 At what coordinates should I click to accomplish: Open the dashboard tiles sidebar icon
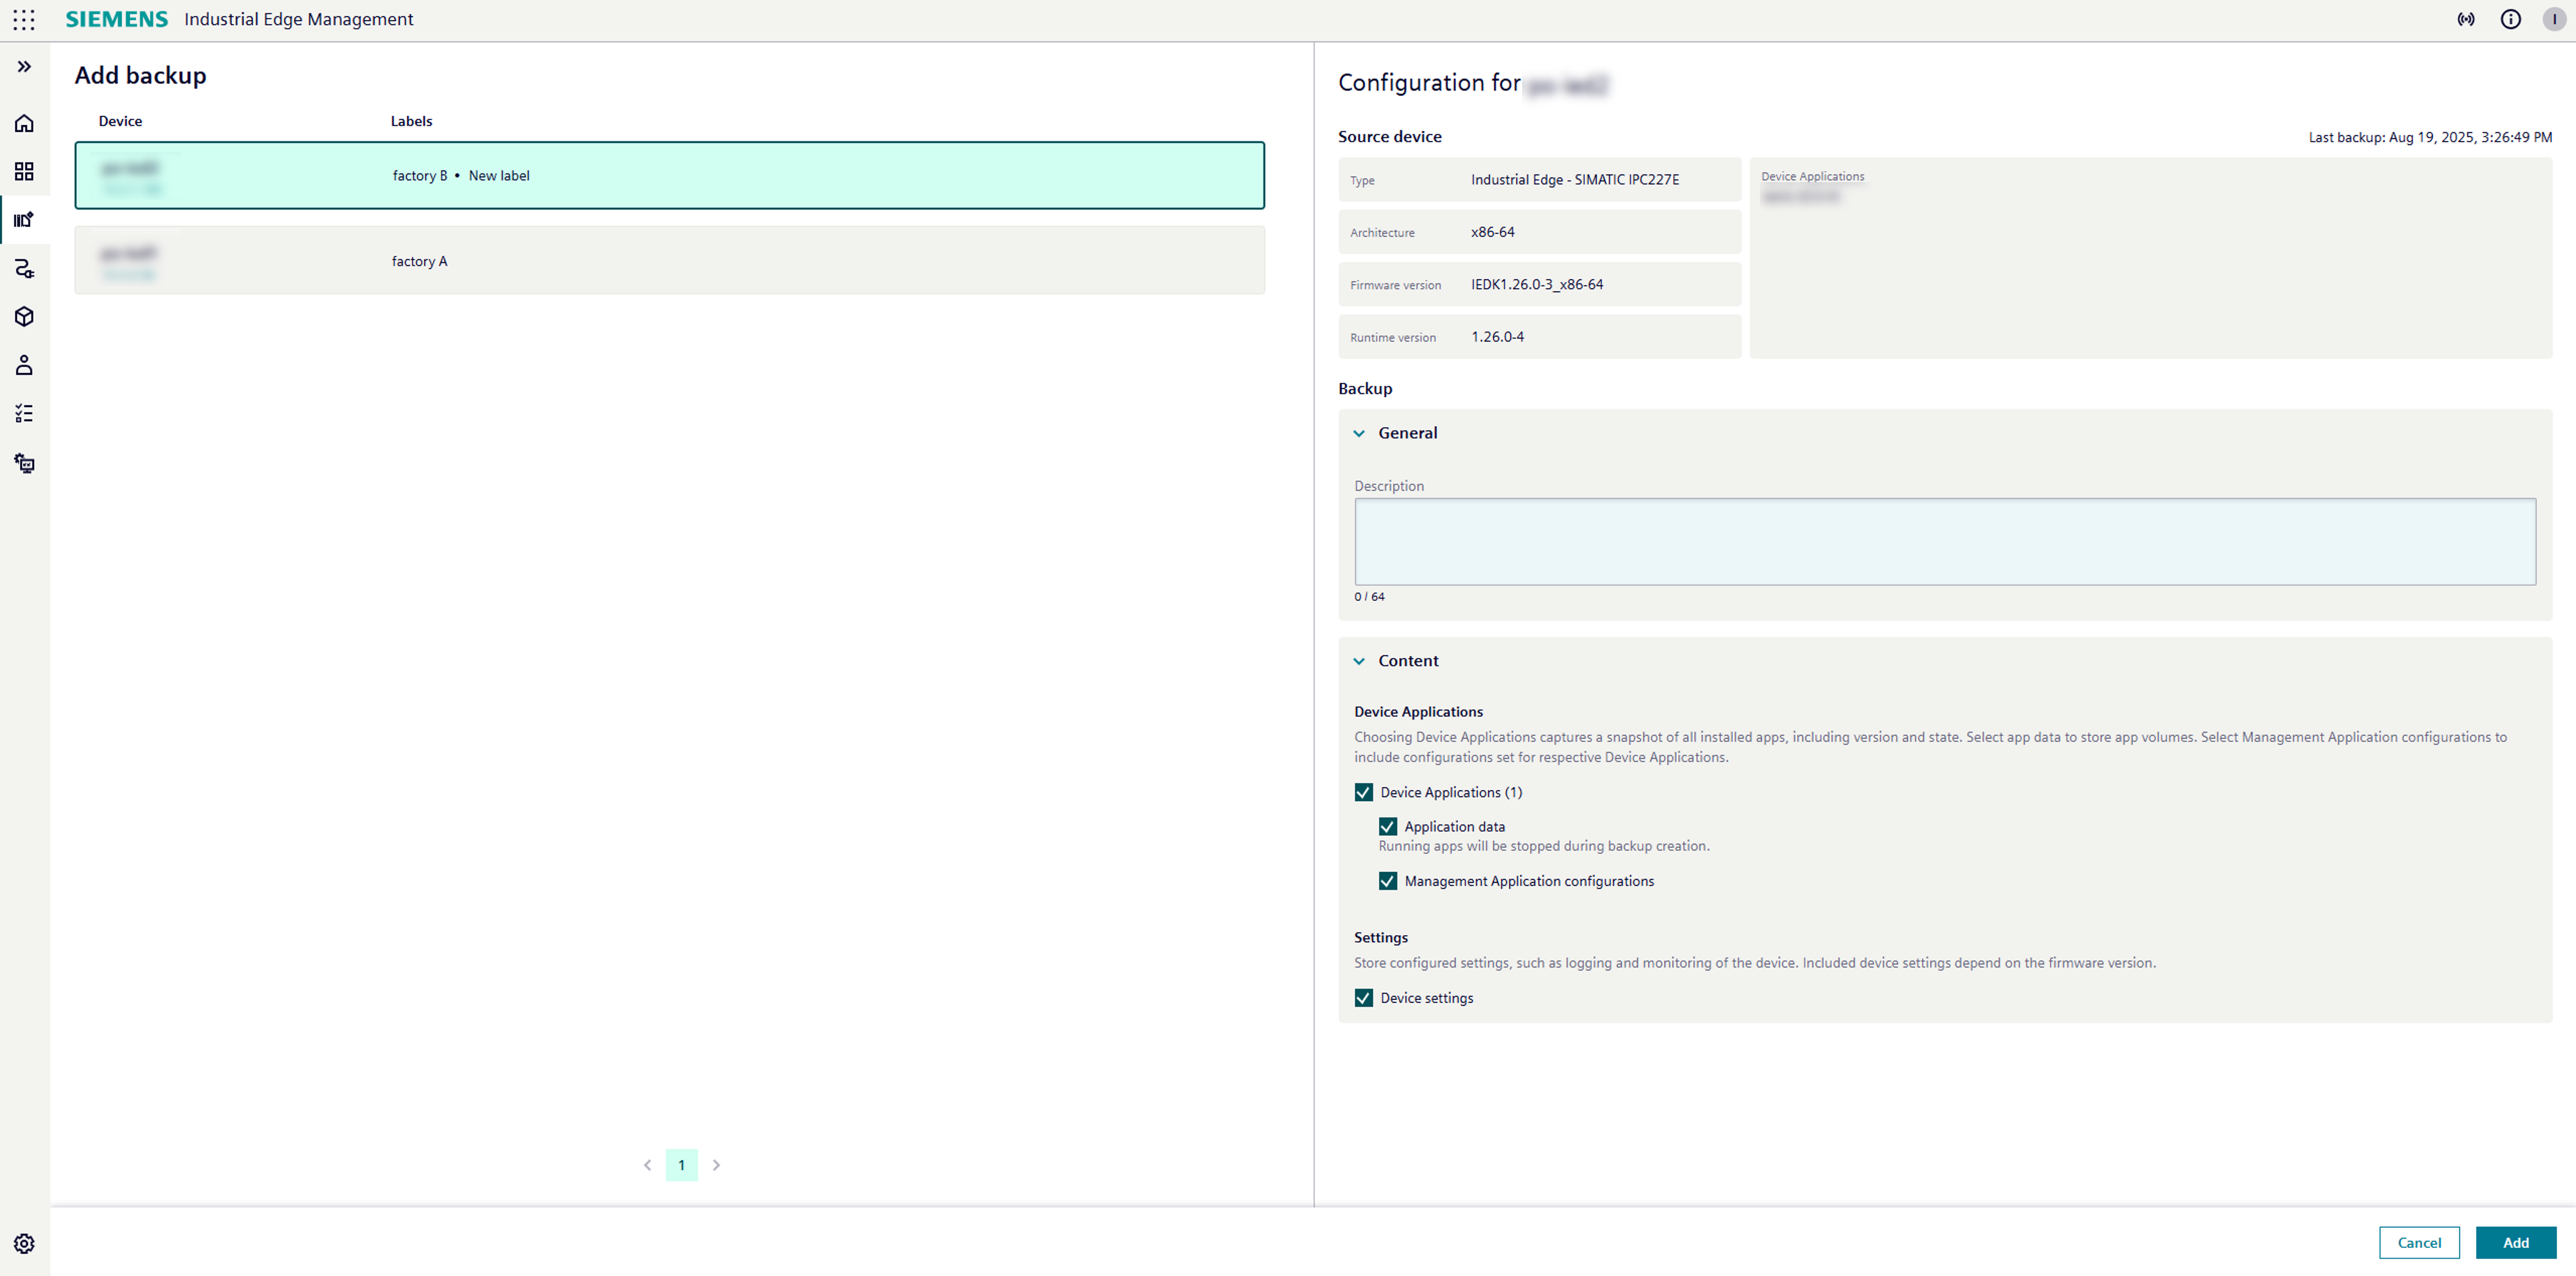pos(24,172)
